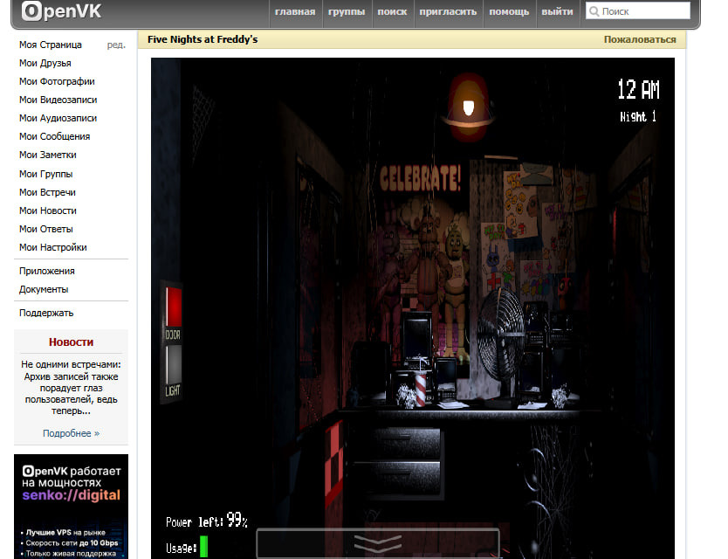Open Мои Настройки
This screenshot has width=728, height=559.
(x=53, y=247)
